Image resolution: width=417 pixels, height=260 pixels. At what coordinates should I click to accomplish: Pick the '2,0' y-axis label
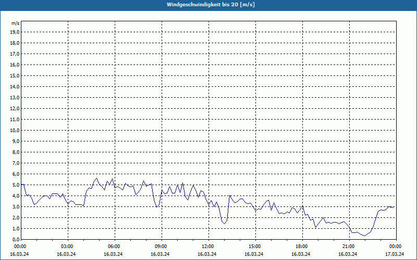click(16, 218)
